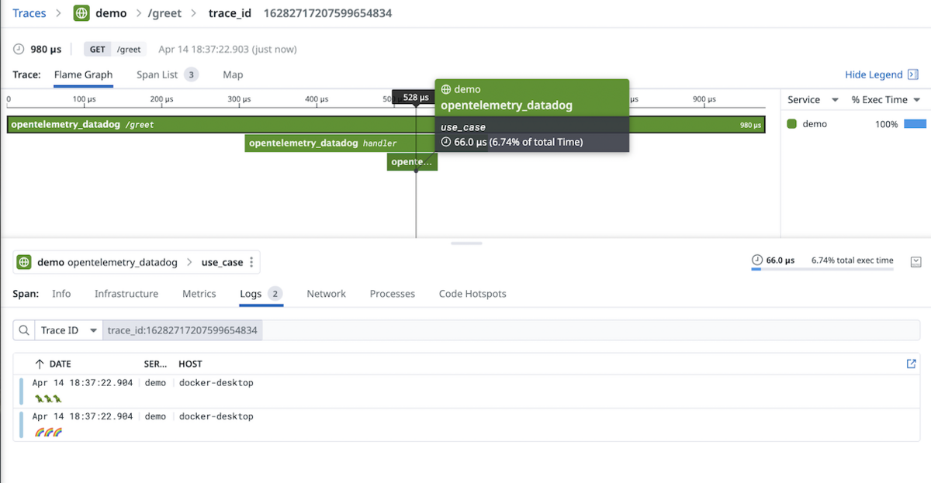This screenshot has width=931, height=483.
Task: Click the three-dot menu next to use_case
Action: (x=252, y=262)
